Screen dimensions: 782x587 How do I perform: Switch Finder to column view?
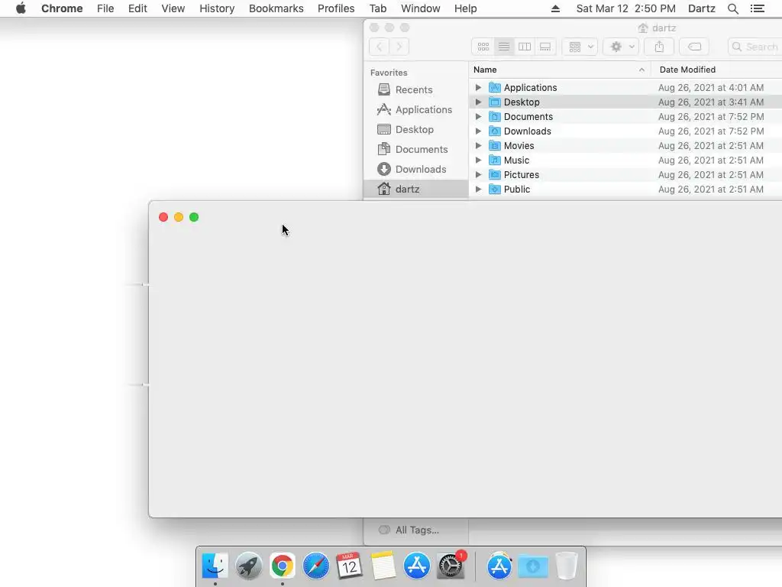point(525,47)
